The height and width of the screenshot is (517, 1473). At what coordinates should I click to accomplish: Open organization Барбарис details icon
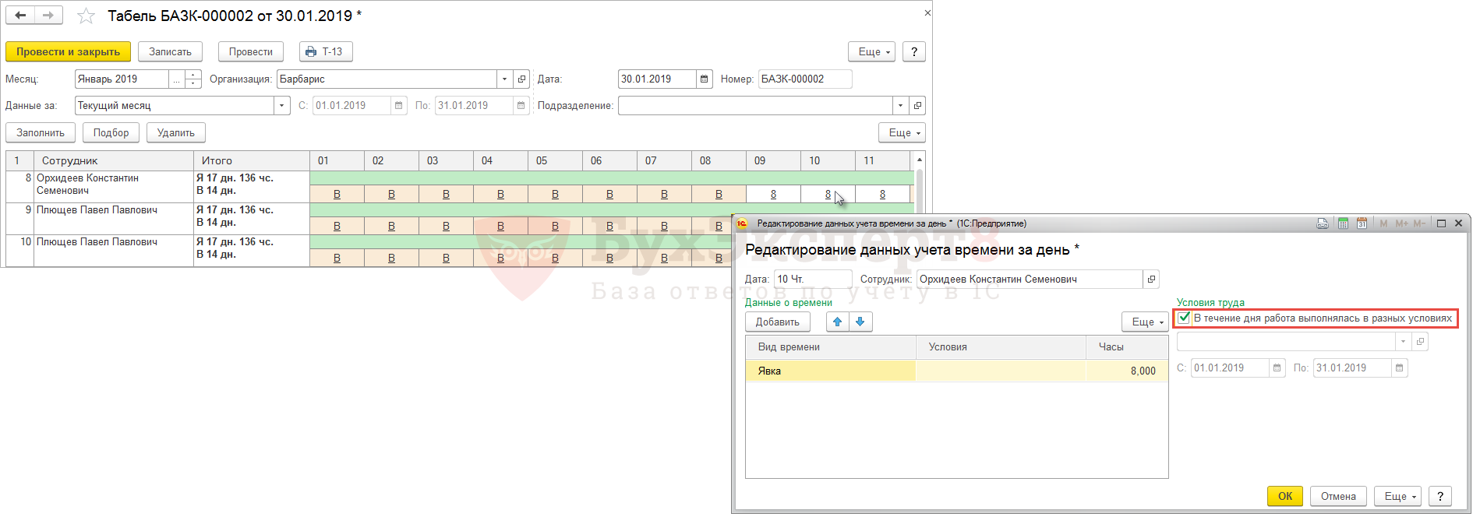(x=521, y=79)
